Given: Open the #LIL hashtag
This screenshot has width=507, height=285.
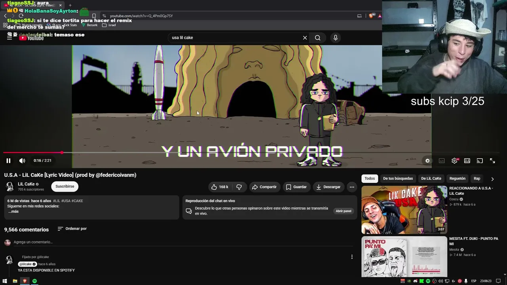Looking at the screenshot, I should [57, 201].
